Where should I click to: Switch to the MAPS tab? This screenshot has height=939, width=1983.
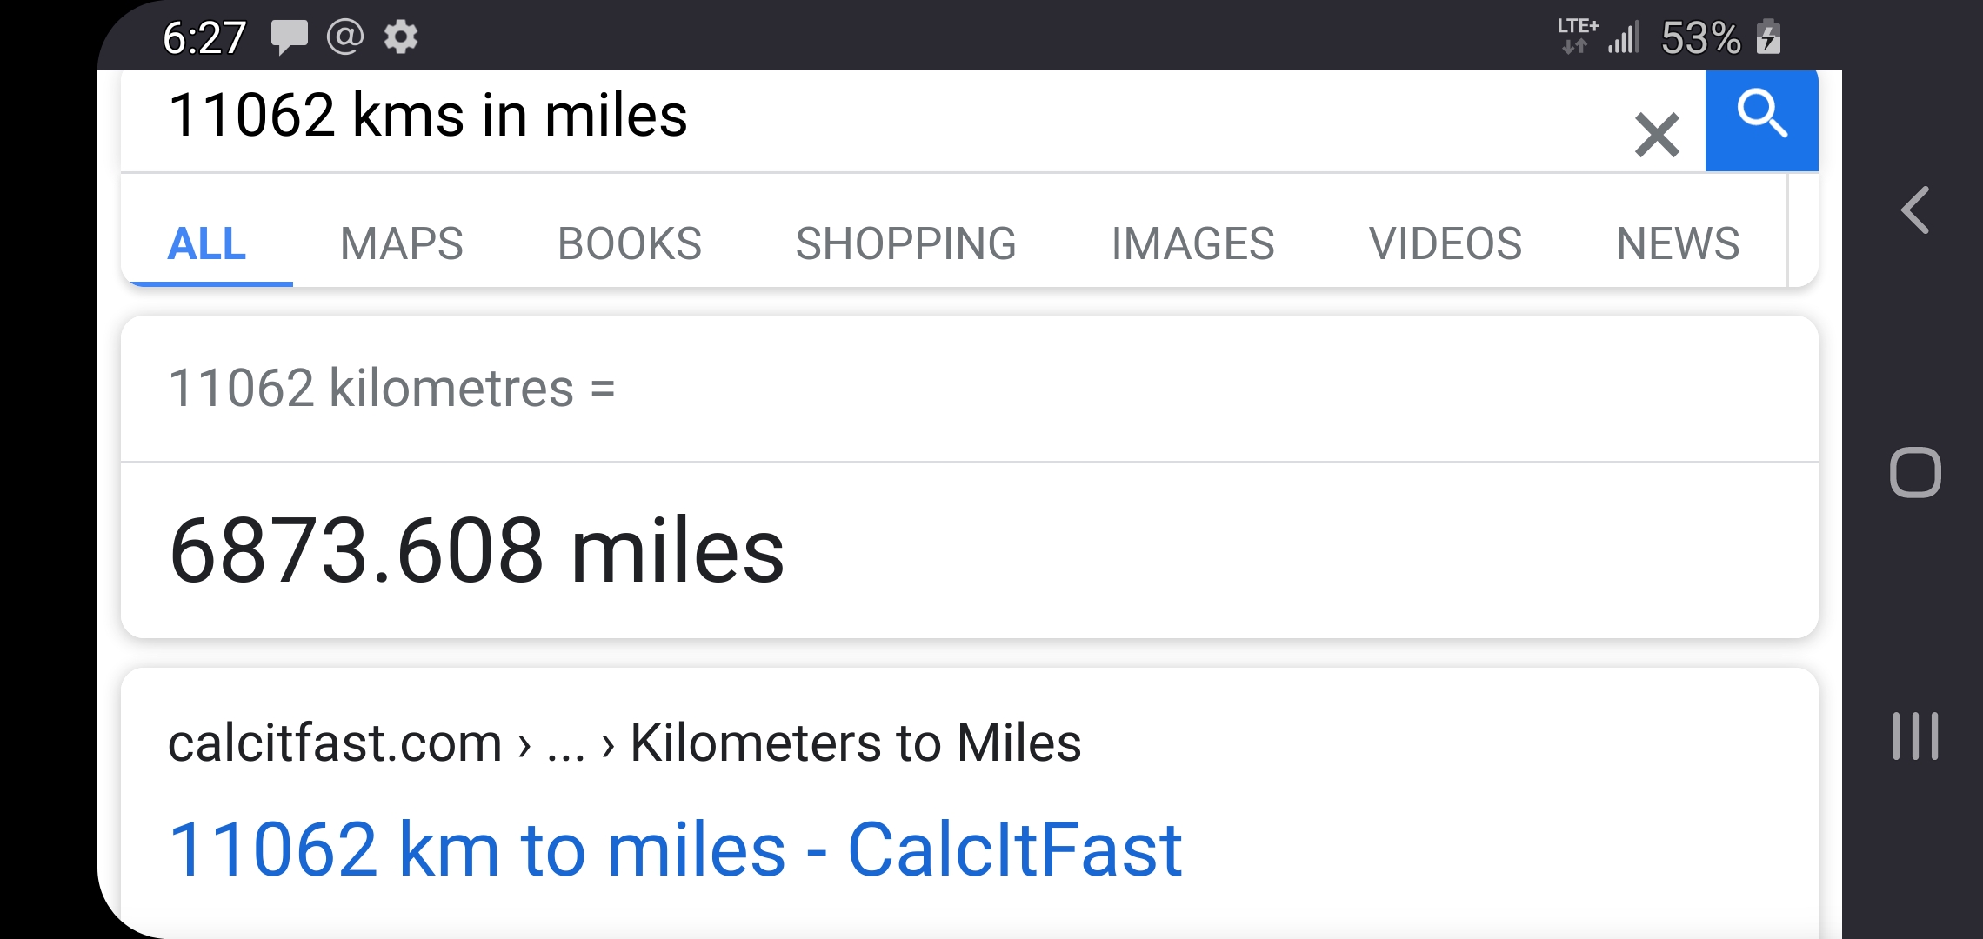[x=402, y=243]
